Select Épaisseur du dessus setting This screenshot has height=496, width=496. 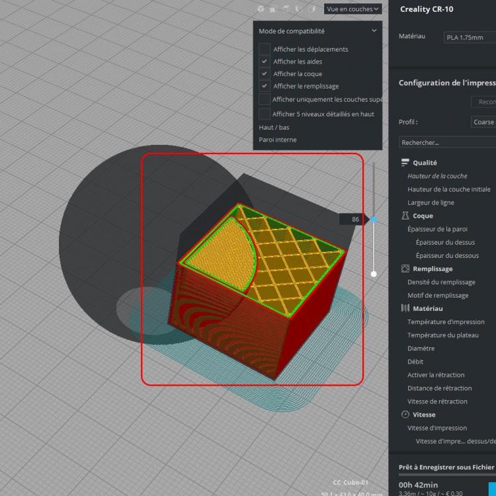pos(445,242)
